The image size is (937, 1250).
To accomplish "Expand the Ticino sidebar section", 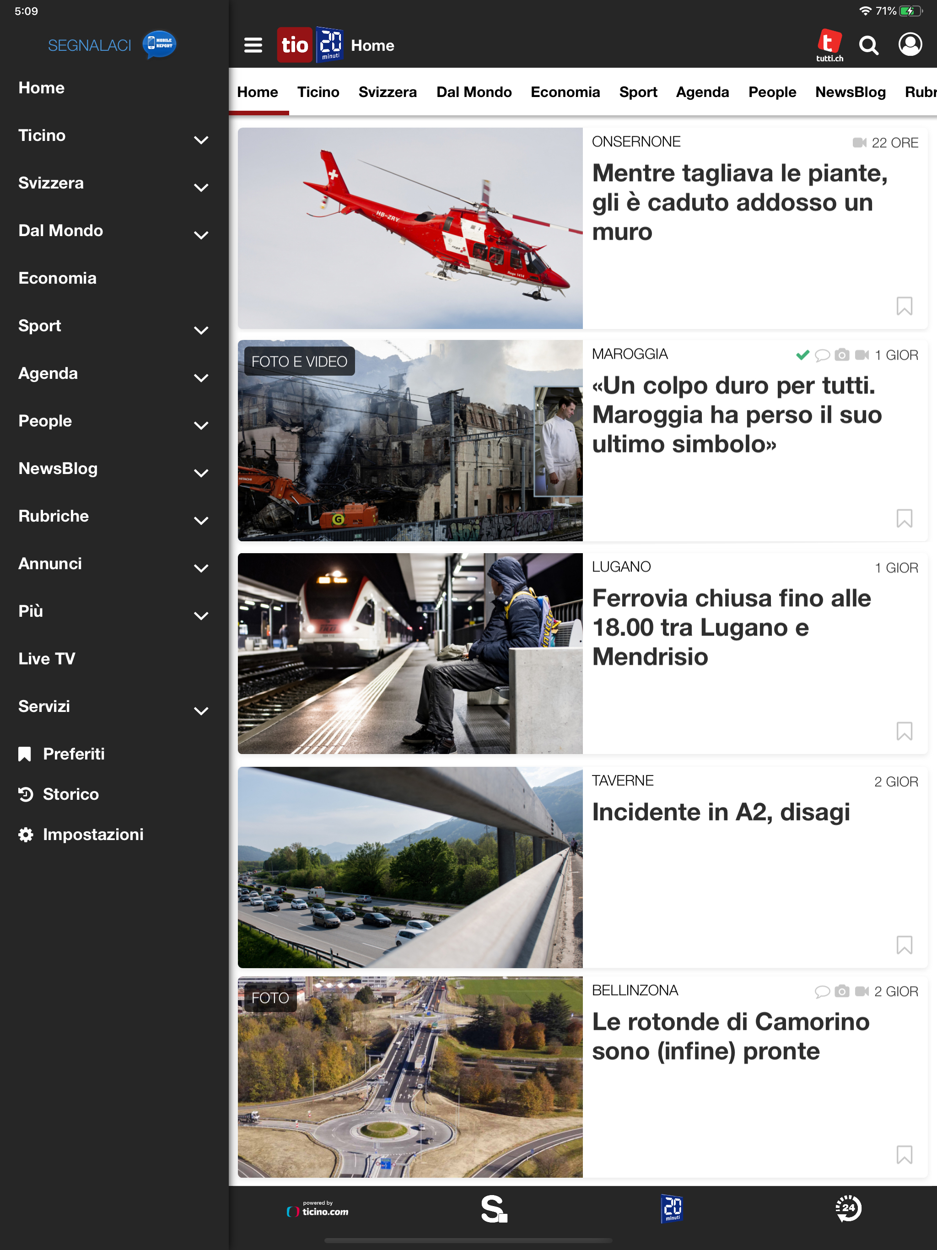I will pos(201,139).
